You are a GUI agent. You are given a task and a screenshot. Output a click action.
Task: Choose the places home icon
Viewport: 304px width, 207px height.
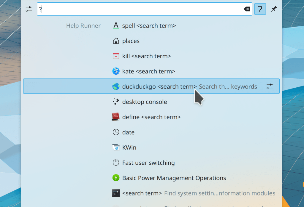click(116, 41)
